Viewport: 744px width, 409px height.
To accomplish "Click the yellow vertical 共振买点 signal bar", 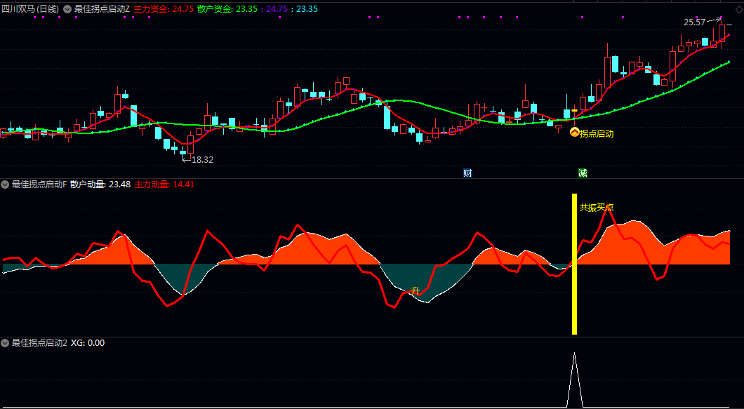I will click(x=574, y=264).
